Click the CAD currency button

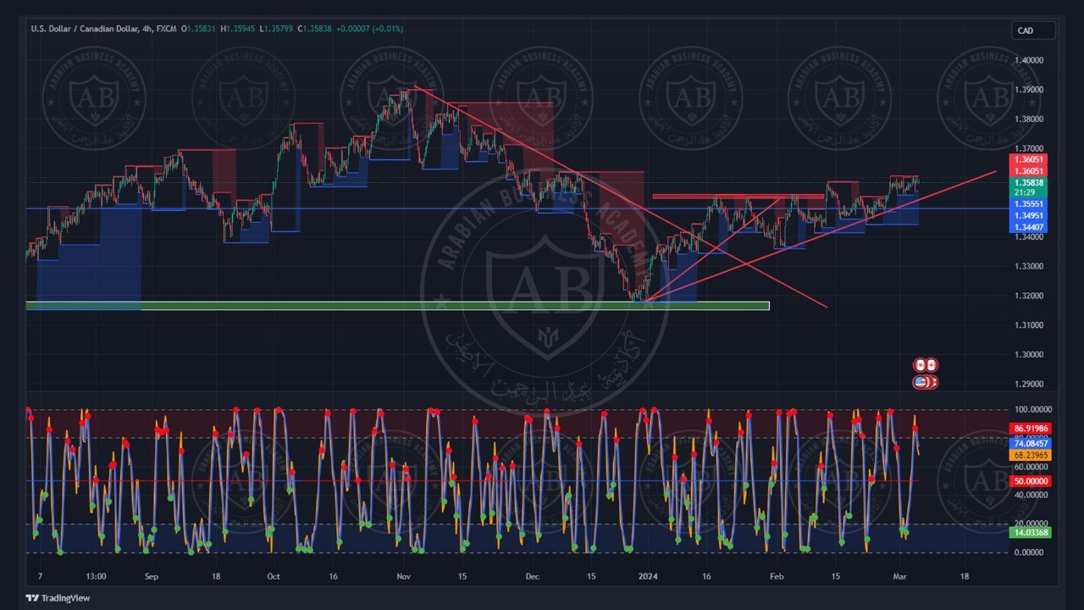point(1033,30)
